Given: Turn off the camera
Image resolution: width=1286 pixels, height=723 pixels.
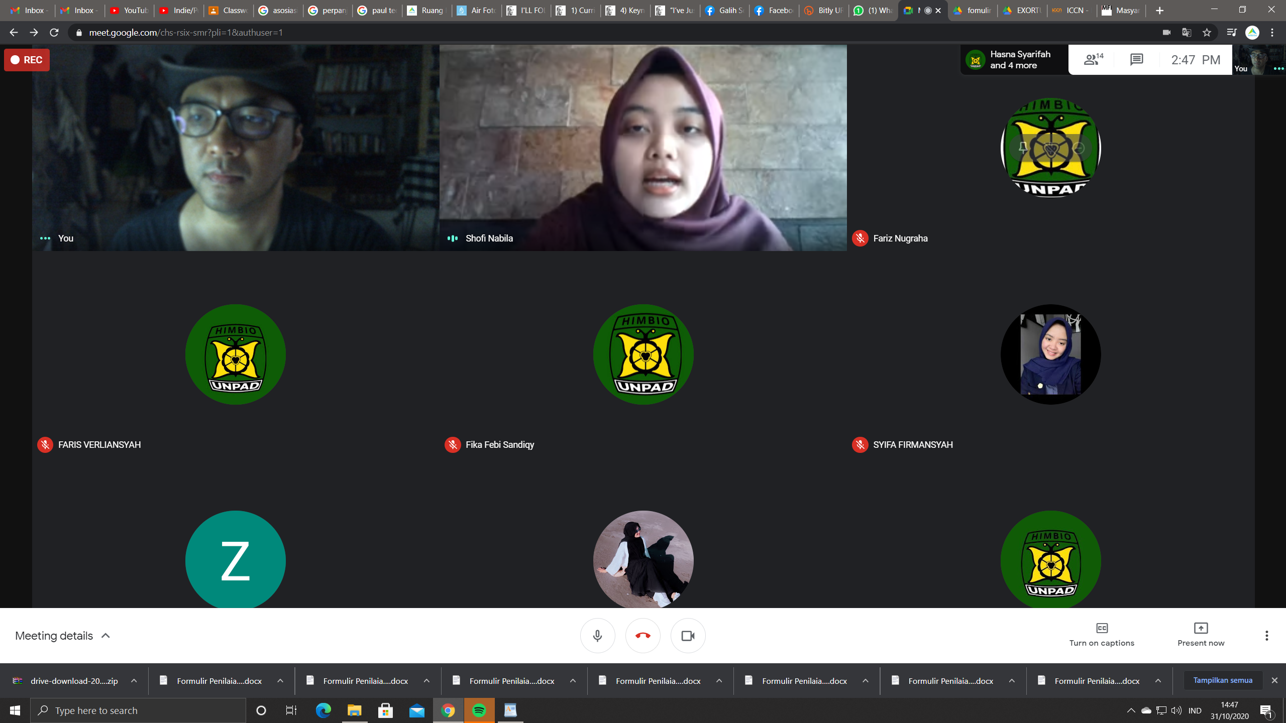Looking at the screenshot, I should click(x=688, y=636).
